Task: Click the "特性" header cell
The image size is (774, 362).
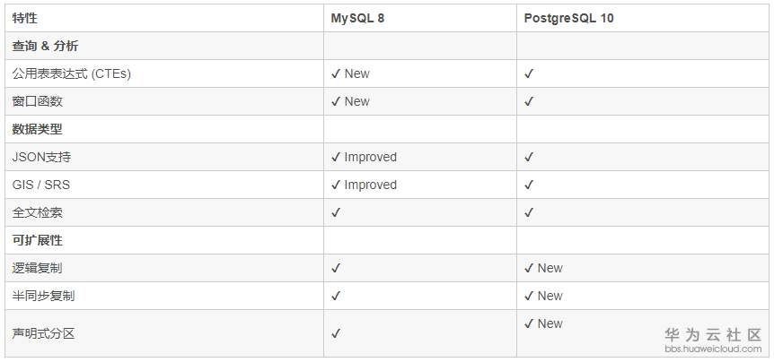Action: (25, 18)
